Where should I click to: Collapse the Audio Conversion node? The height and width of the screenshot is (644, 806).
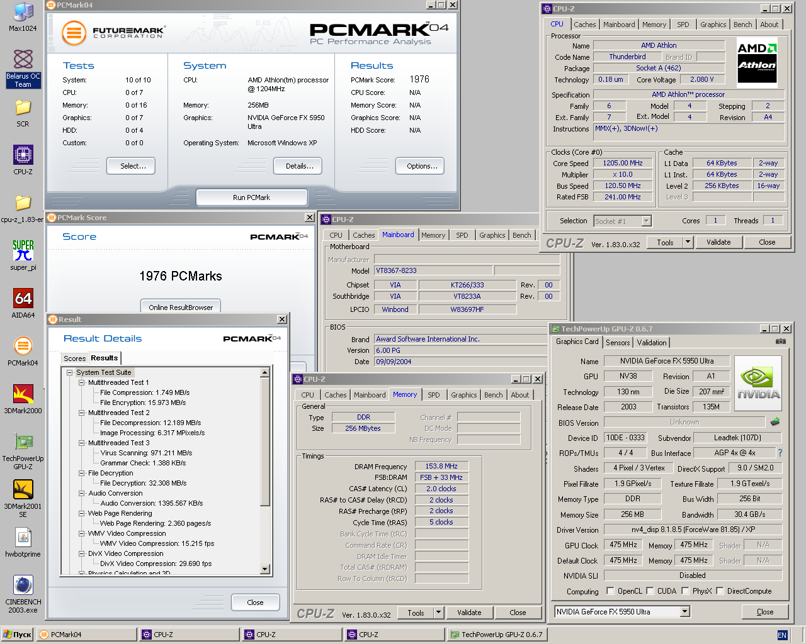[x=81, y=493]
